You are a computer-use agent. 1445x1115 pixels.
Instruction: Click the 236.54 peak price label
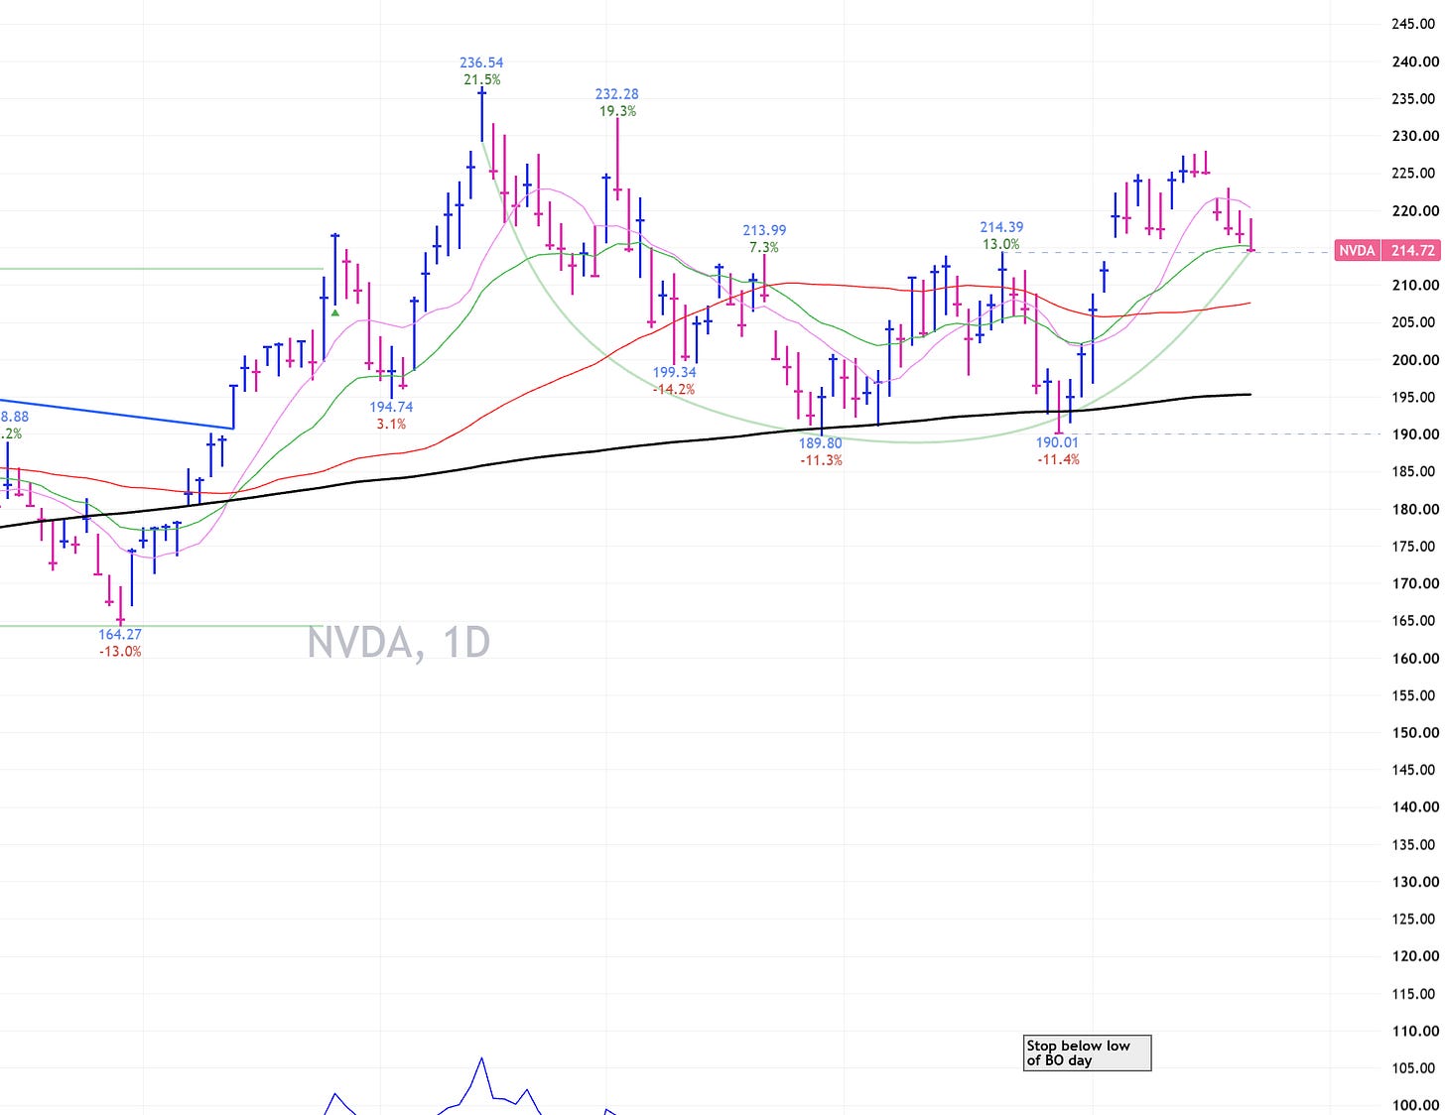[481, 62]
